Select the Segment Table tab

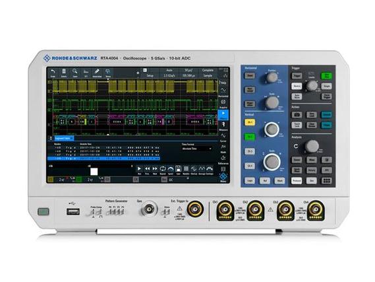point(64,138)
